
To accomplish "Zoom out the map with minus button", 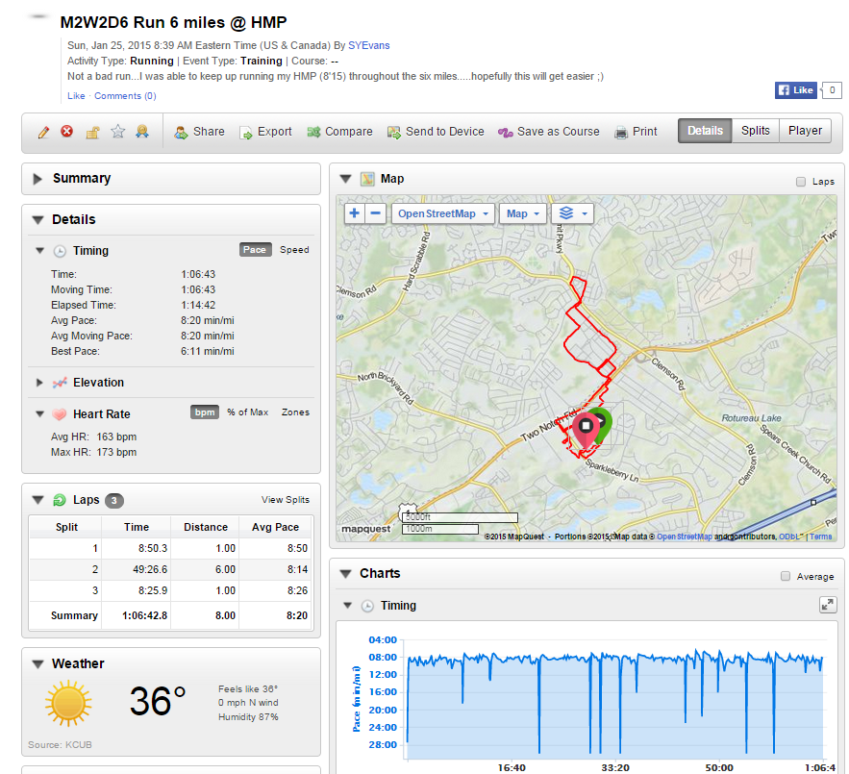I will [x=376, y=213].
